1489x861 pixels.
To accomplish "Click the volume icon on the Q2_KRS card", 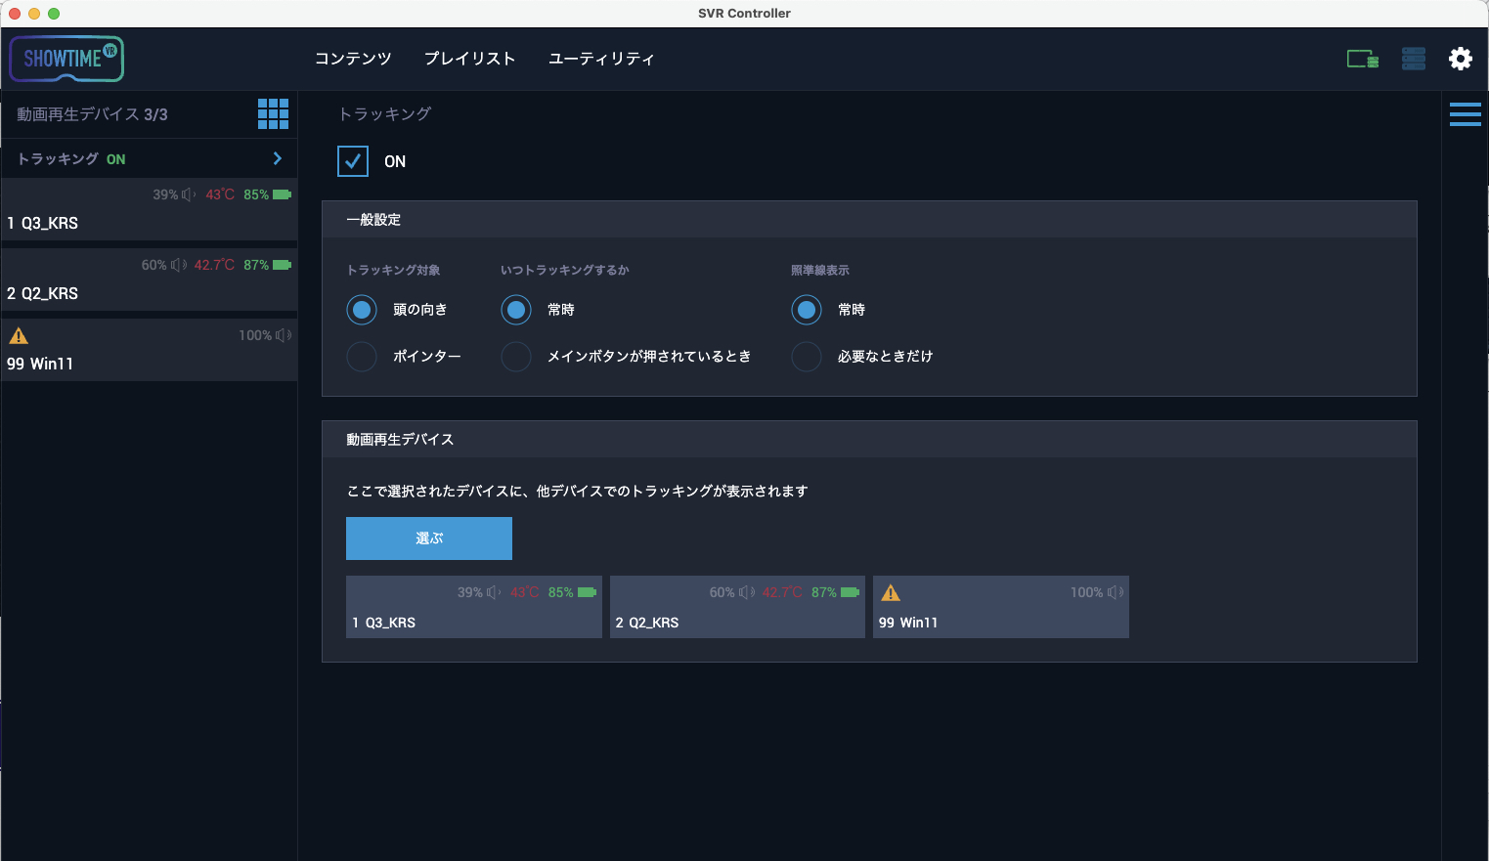I will [747, 592].
